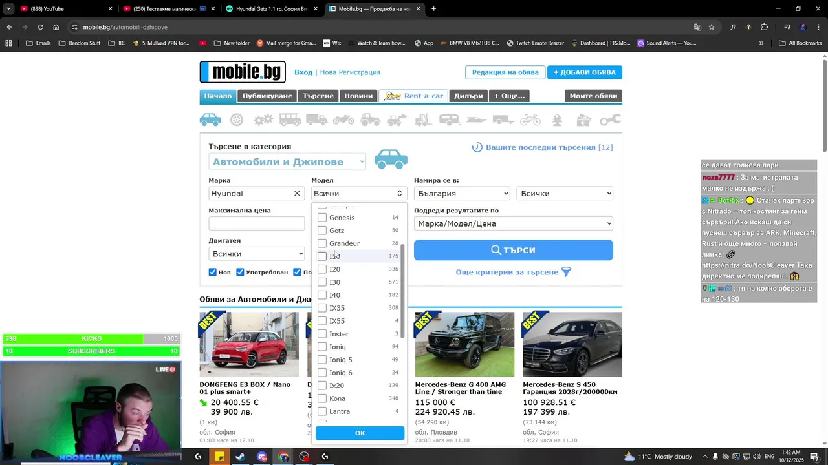828x465 pixels.
Task: Open the Двигател dropdown
Action: 256,254
